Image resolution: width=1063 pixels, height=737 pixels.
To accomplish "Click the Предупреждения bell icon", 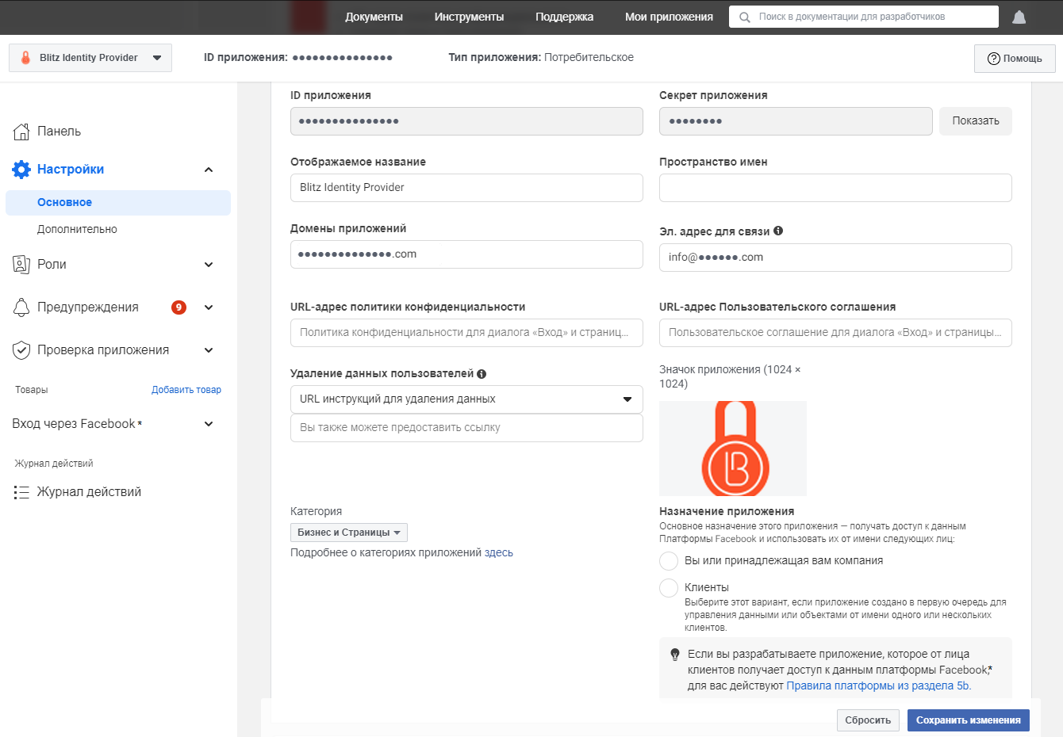I will pyautogui.click(x=21, y=307).
